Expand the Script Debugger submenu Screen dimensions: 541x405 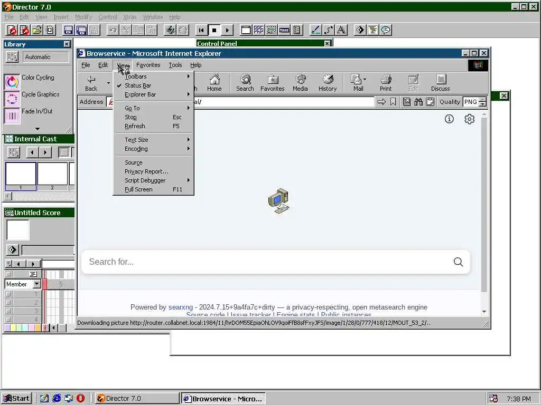click(x=154, y=180)
